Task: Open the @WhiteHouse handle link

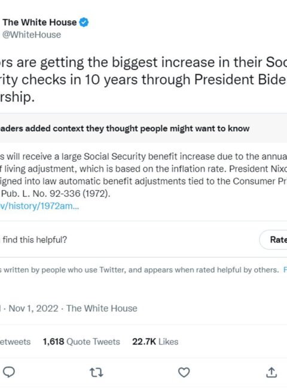Action: pos(32,35)
